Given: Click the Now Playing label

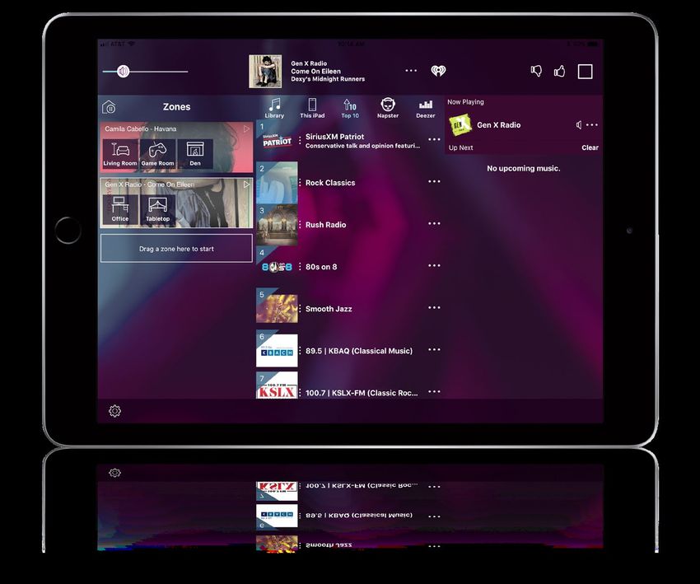Looking at the screenshot, I should coord(465,102).
